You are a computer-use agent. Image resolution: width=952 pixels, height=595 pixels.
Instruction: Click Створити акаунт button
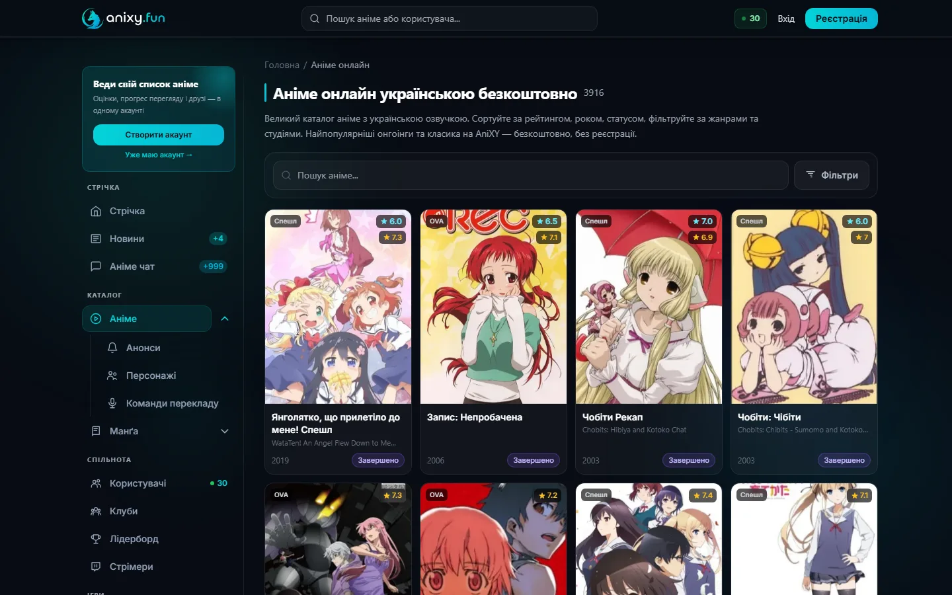click(x=159, y=135)
